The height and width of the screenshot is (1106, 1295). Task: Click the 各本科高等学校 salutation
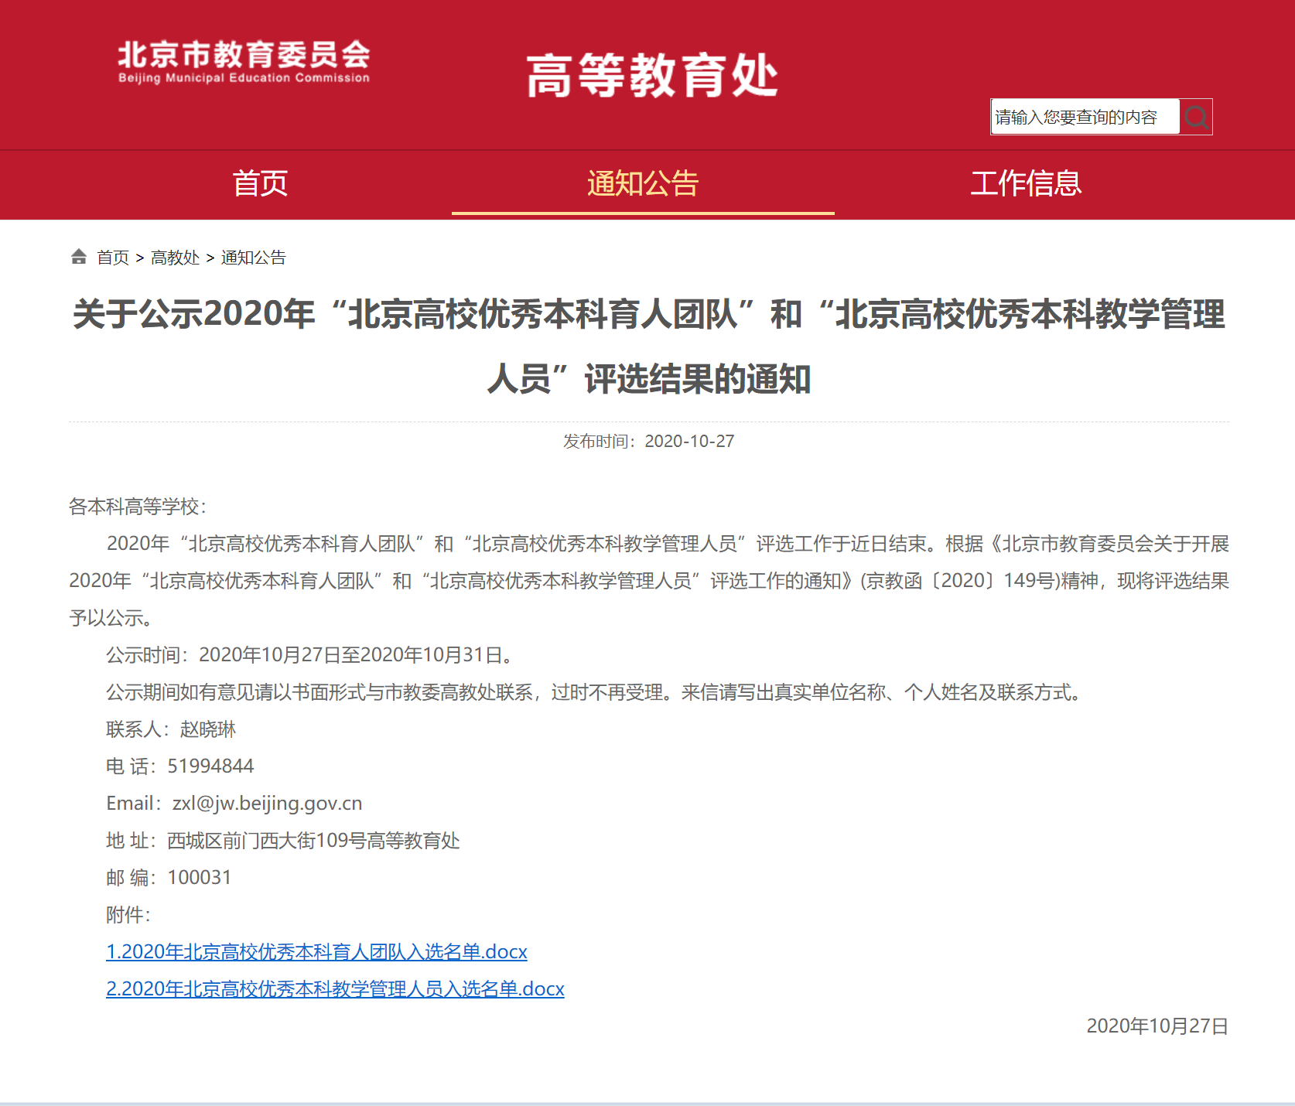tap(138, 507)
